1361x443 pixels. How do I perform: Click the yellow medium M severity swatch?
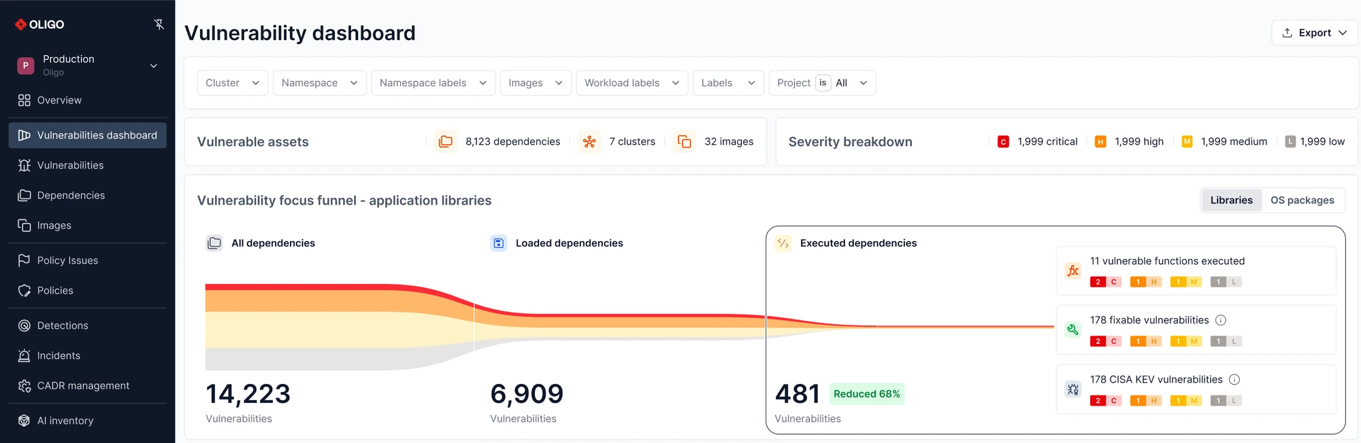click(1187, 141)
